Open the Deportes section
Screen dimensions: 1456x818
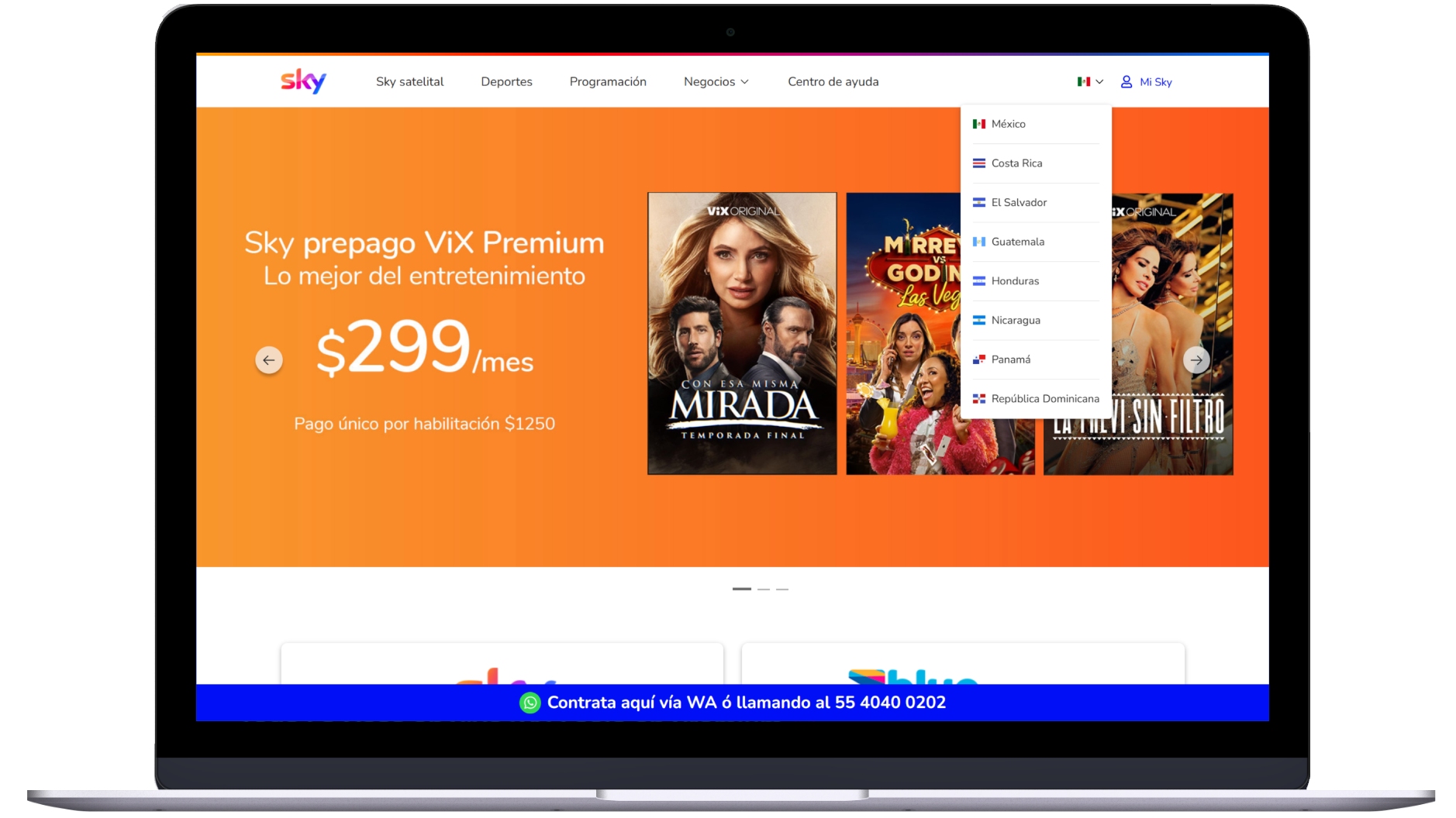click(x=506, y=81)
